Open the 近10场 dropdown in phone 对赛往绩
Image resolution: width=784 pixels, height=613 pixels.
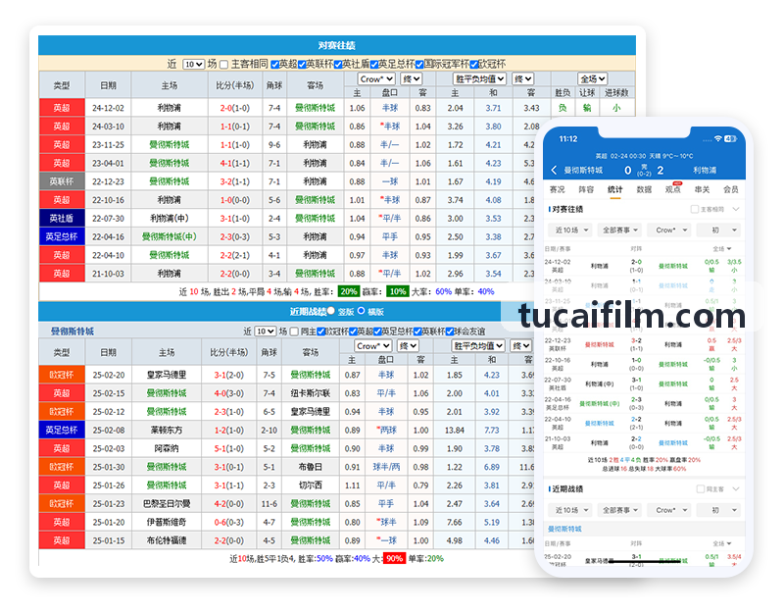[570, 230]
